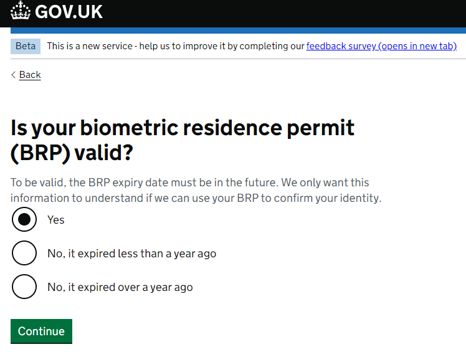The image size is (466, 352).
Task: Choose the expired over a year radio
Action: click(x=24, y=287)
